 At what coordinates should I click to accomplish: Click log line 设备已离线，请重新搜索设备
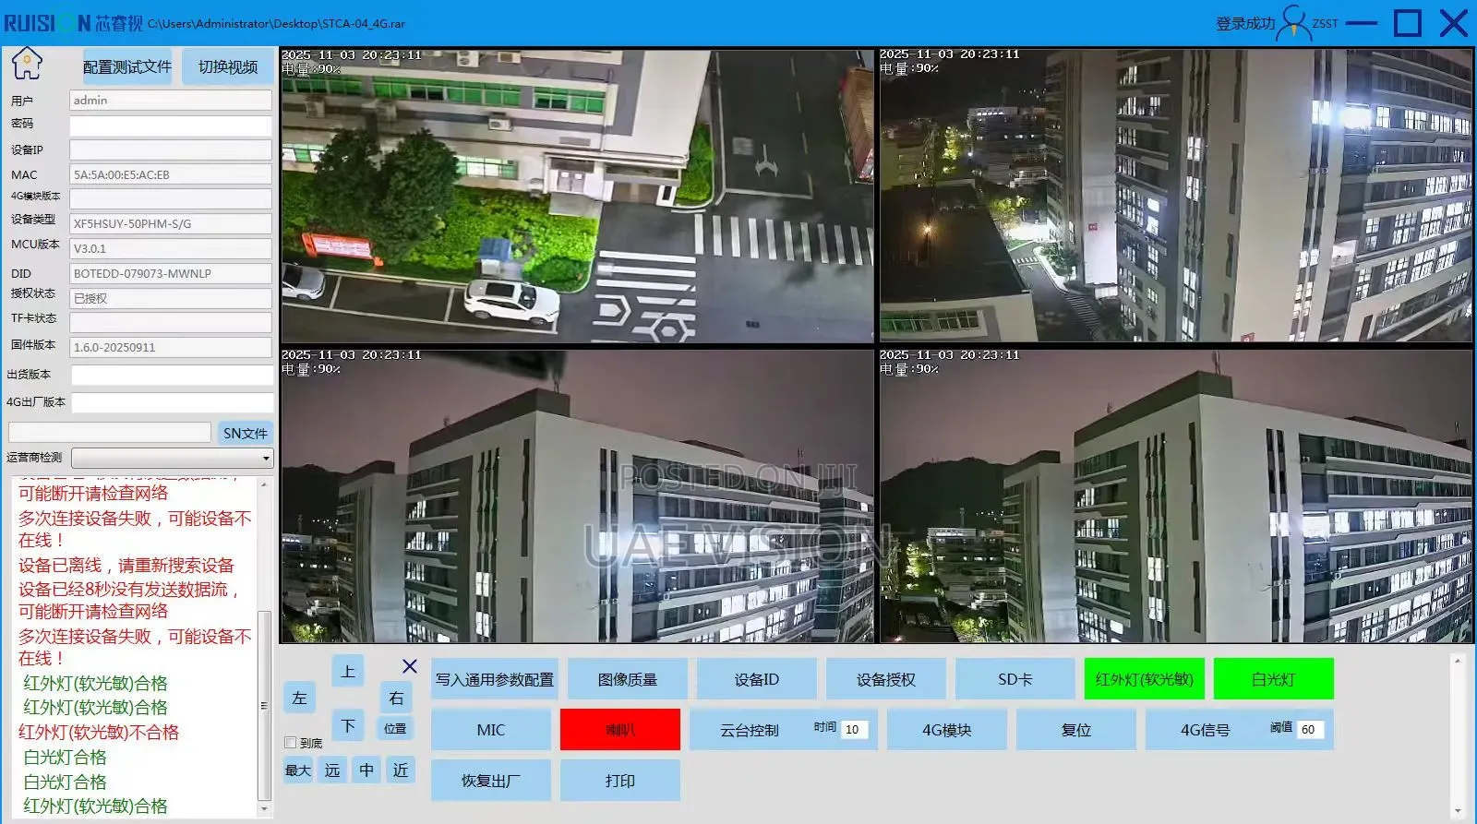[x=126, y=566]
